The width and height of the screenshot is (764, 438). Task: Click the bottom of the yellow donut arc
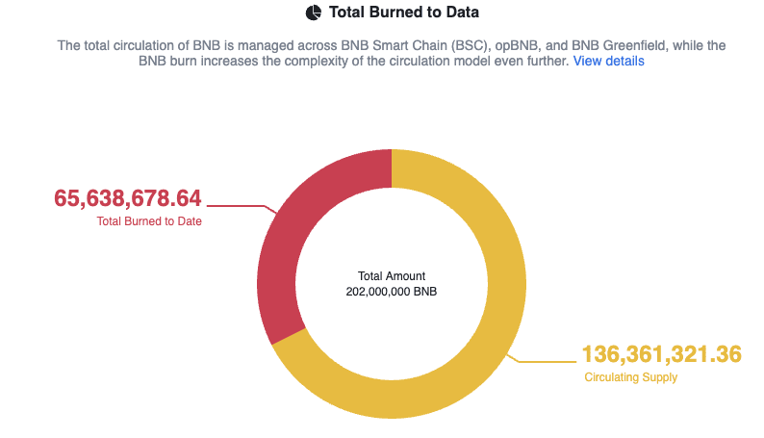(x=392, y=399)
